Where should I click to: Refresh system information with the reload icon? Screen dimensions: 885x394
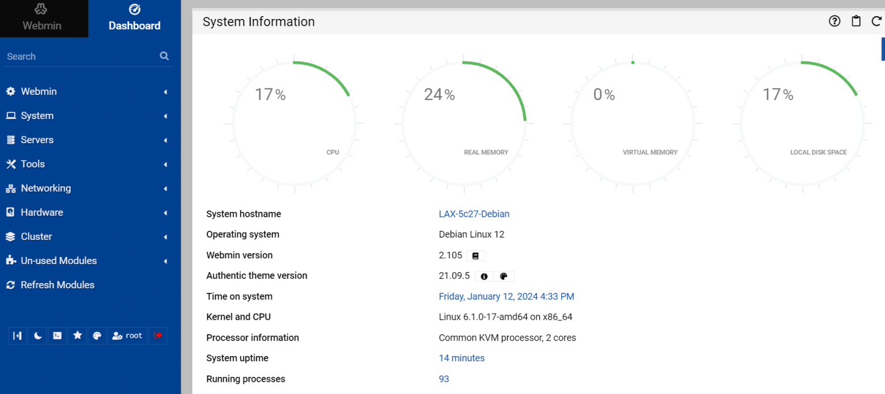(x=876, y=21)
